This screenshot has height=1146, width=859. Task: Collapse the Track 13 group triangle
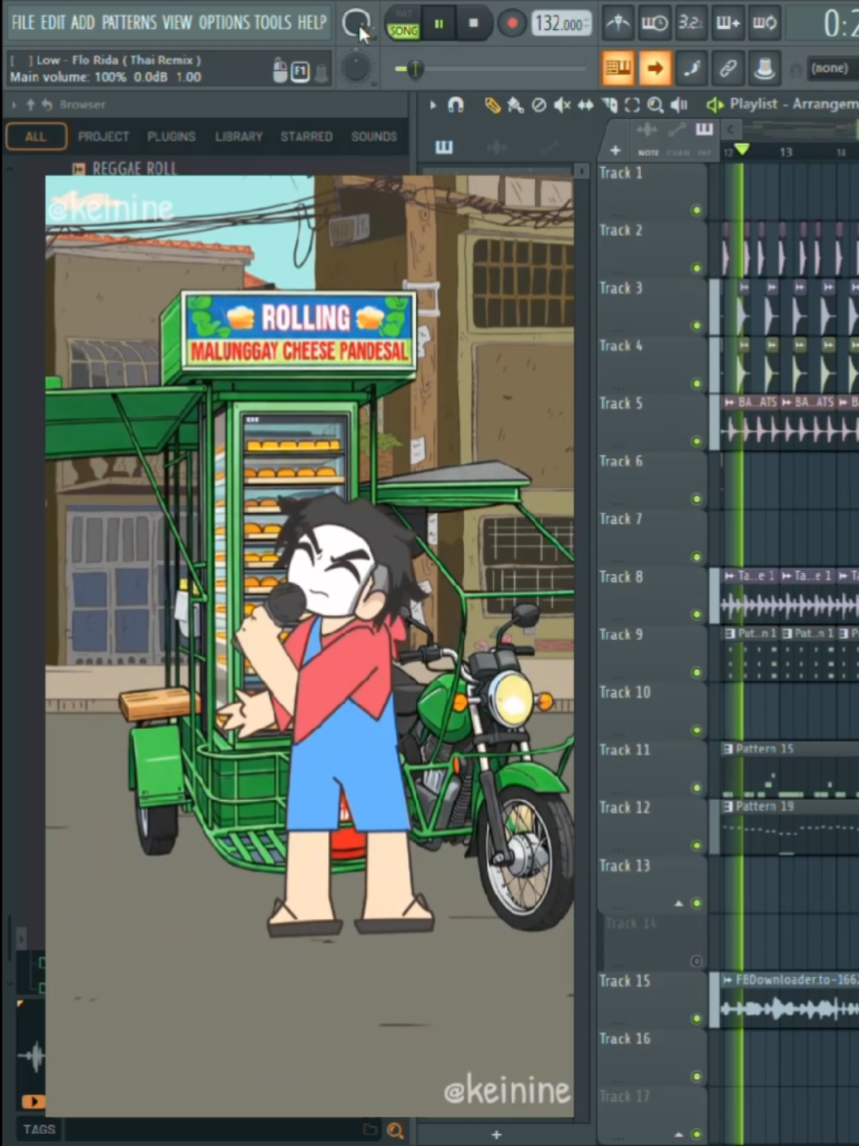pyautogui.click(x=679, y=904)
